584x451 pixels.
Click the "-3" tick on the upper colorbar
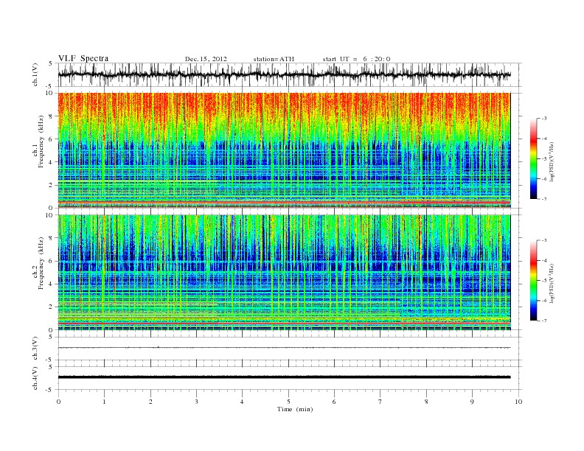(543, 119)
